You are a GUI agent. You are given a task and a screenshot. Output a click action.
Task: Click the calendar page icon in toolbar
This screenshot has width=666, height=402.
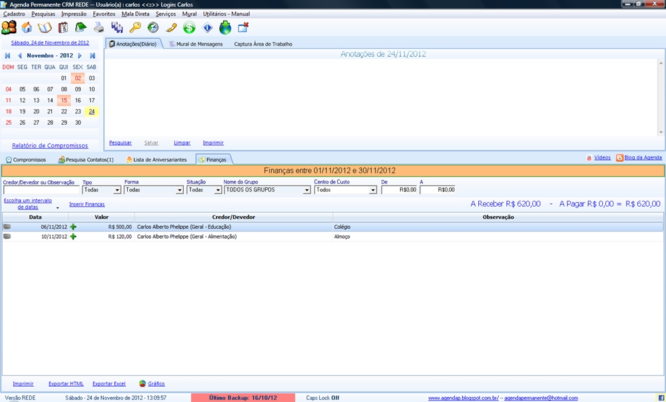pyautogui.click(x=63, y=27)
